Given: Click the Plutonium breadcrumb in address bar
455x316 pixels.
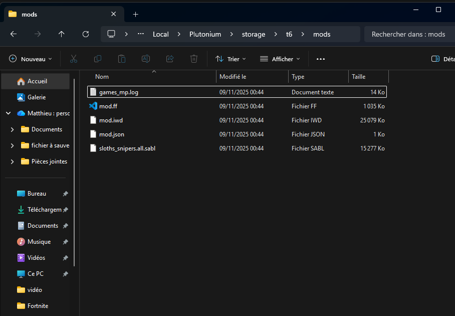Looking at the screenshot, I should click(205, 34).
